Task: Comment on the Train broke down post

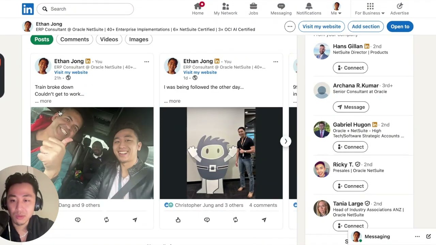Action: click(x=78, y=220)
